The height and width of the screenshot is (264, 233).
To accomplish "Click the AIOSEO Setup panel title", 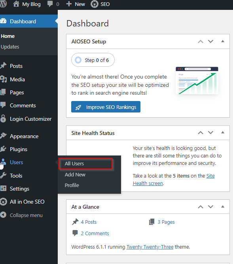I will pos(89,41).
